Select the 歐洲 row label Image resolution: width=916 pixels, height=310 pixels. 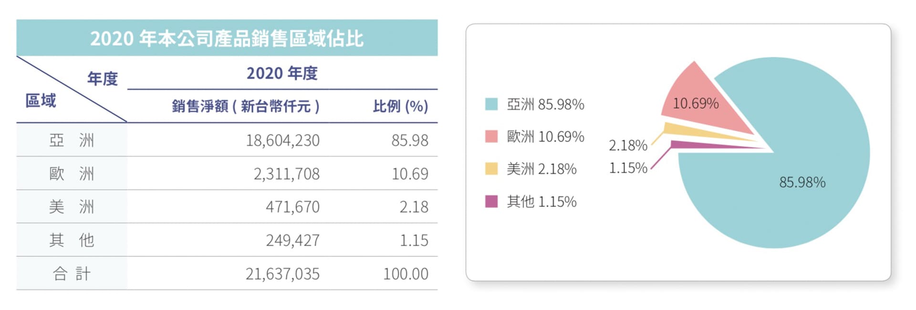(72, 174)
